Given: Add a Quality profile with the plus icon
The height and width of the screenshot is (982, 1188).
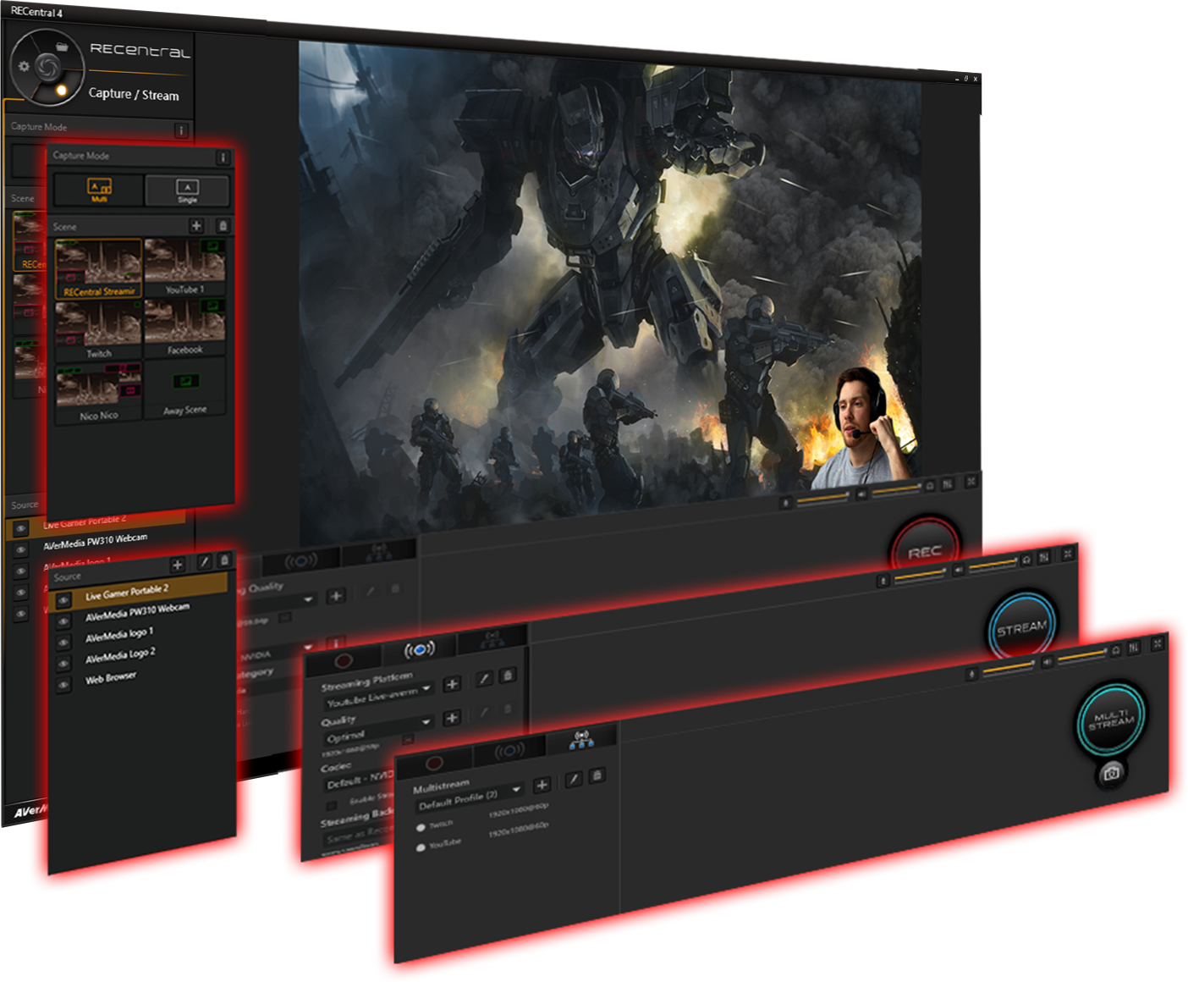Looking at the screenshot, I should click(x=452, y=718).
